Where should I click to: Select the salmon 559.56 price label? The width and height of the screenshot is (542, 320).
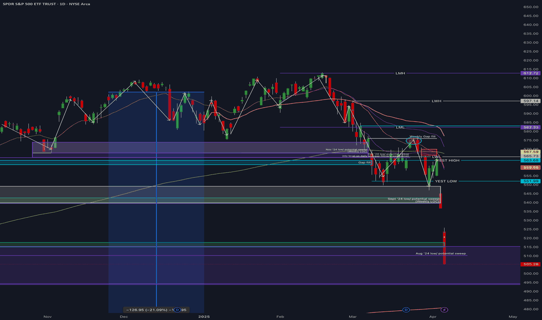pyautogui.click(x=530, y=168)
